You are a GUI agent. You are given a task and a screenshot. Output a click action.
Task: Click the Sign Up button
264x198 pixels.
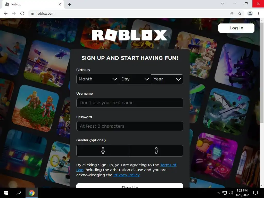(x=130, y=186)
